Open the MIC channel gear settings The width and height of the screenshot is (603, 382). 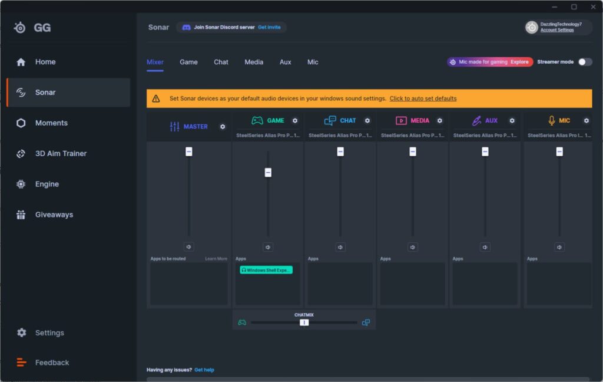(586, 120)
